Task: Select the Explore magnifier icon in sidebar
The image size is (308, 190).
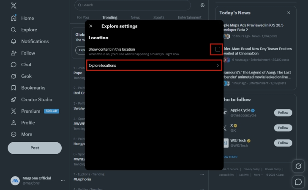Action: (x=14, y=30)
